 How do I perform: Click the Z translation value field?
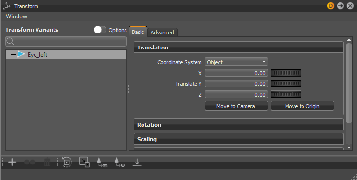[236, 94]
